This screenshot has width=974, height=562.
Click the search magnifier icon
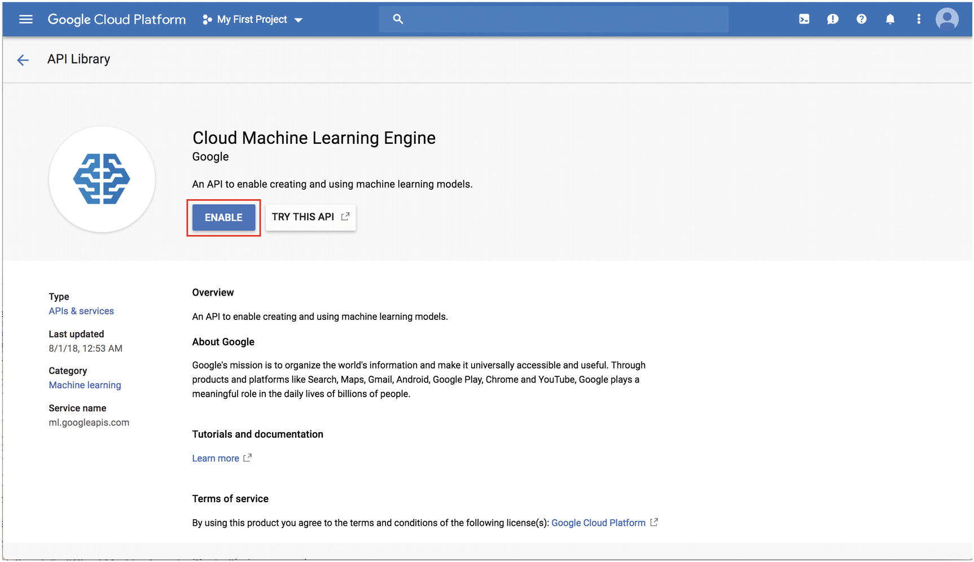click(x=398, y=18)
